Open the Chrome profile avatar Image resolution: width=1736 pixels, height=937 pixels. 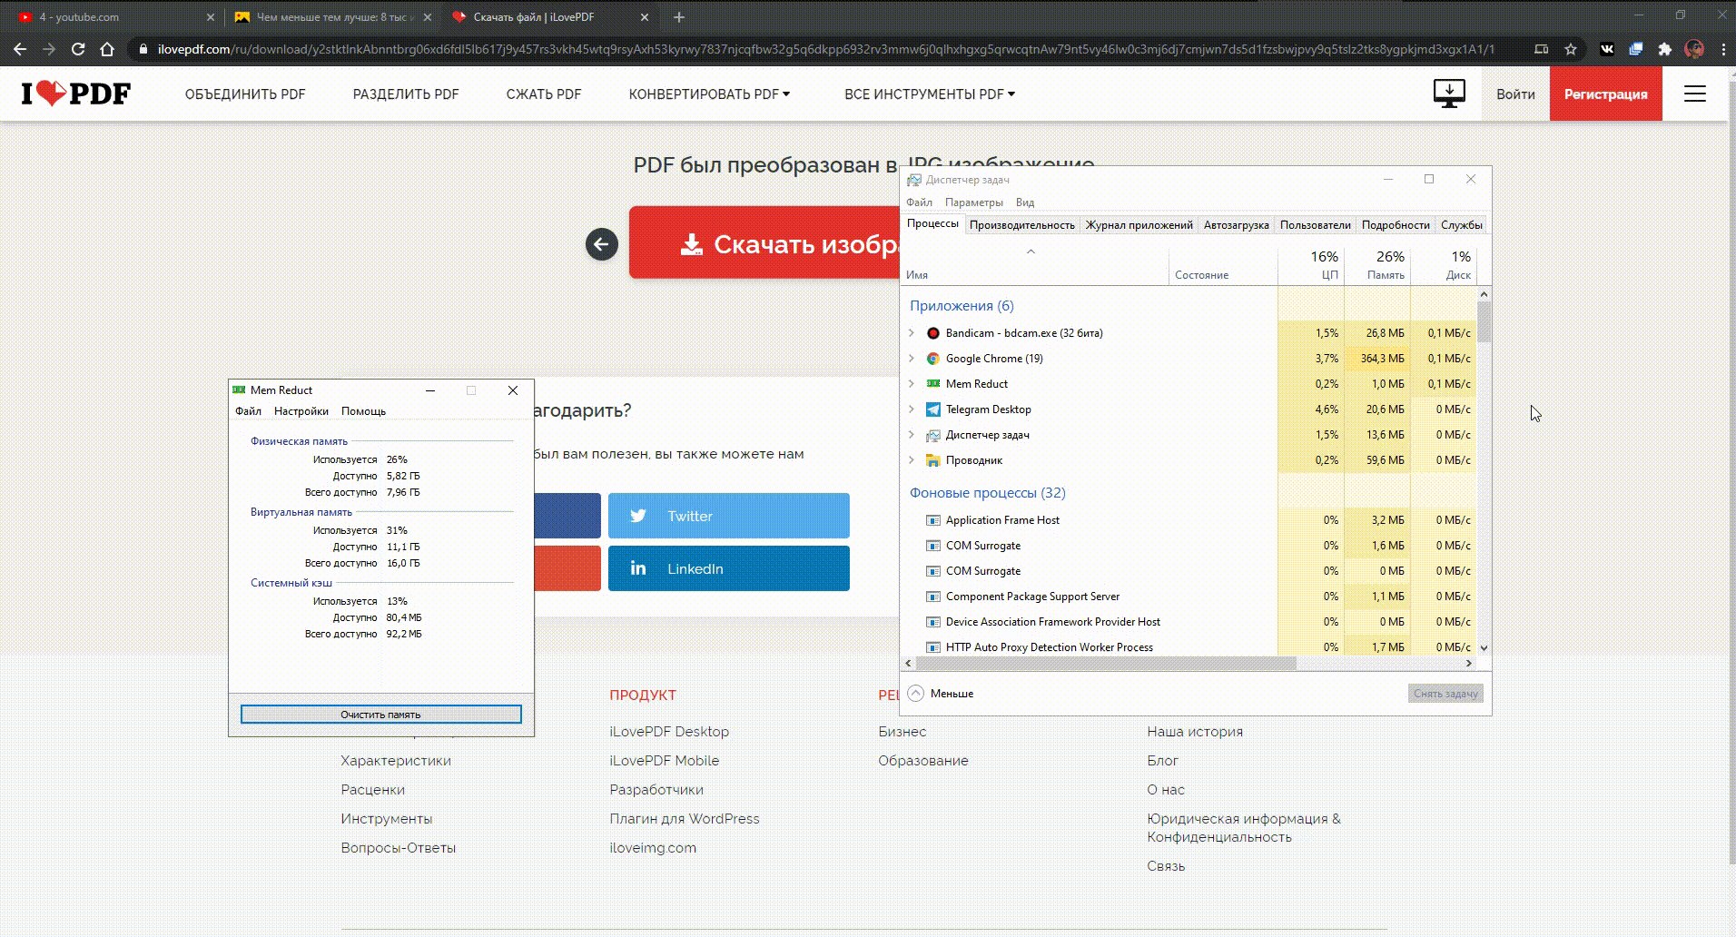pyautogui.click(x=1694, y=49)
